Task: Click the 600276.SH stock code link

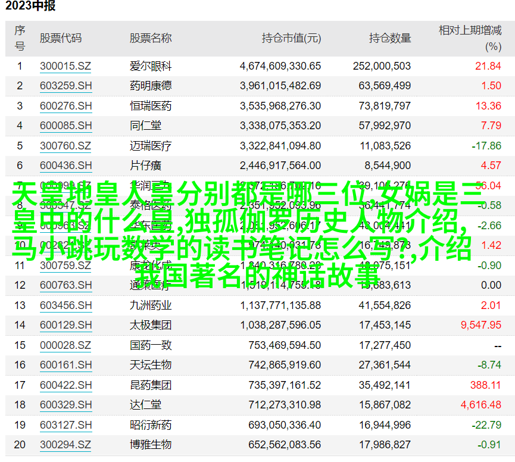Action: [x=65, y=106]
